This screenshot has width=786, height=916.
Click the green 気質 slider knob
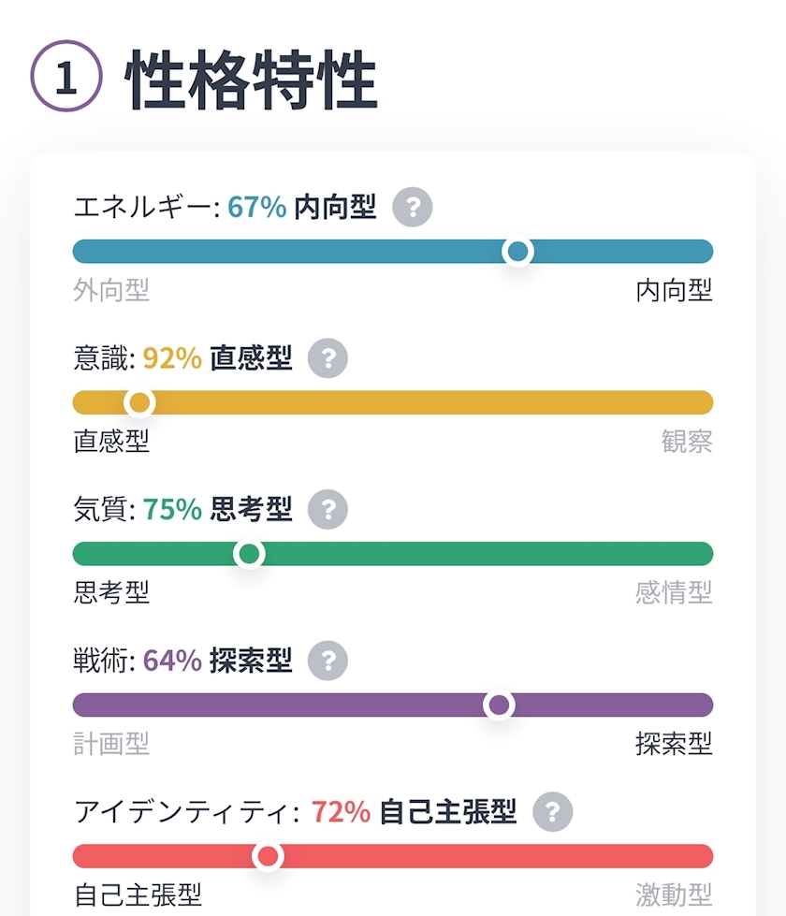click(x=250, y=554)
